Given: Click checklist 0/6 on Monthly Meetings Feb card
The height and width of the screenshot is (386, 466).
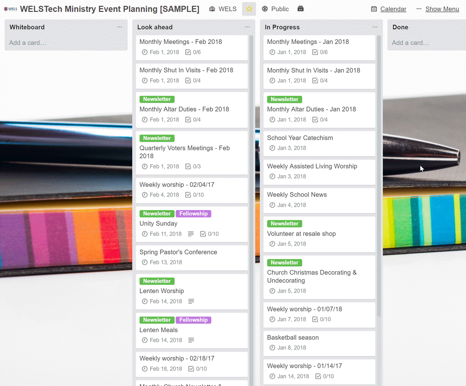Looking at the screenshot, I should click(193, 52).
